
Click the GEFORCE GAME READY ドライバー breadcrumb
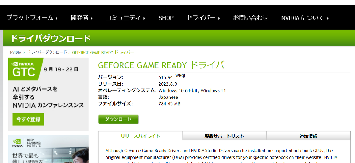pyautogui.click(x=103, y=52)
